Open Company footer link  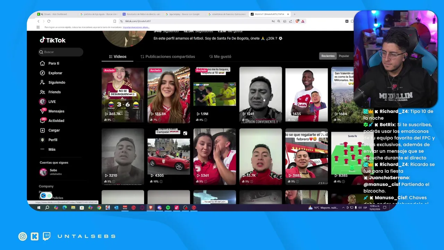pos(46,186)
